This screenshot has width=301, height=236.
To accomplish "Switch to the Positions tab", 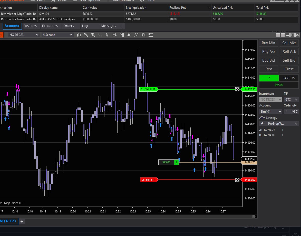I will [x=30, y=26].
